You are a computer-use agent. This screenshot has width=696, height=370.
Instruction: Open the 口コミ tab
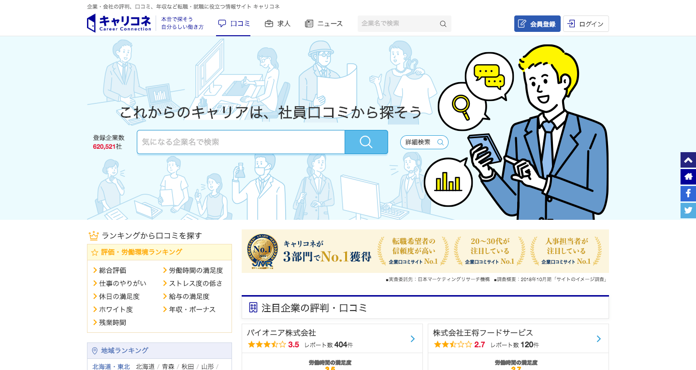click(x=233, y=23)
